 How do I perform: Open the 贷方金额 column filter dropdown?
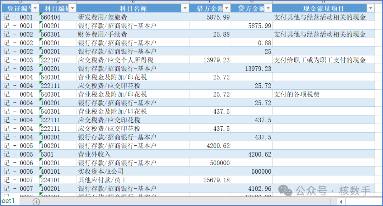(x=268, y=8)
